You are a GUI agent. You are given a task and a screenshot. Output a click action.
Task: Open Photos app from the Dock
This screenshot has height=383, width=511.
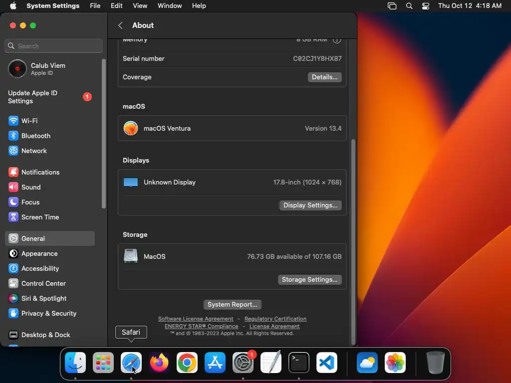pyautogui.click(x=395, y=363)
